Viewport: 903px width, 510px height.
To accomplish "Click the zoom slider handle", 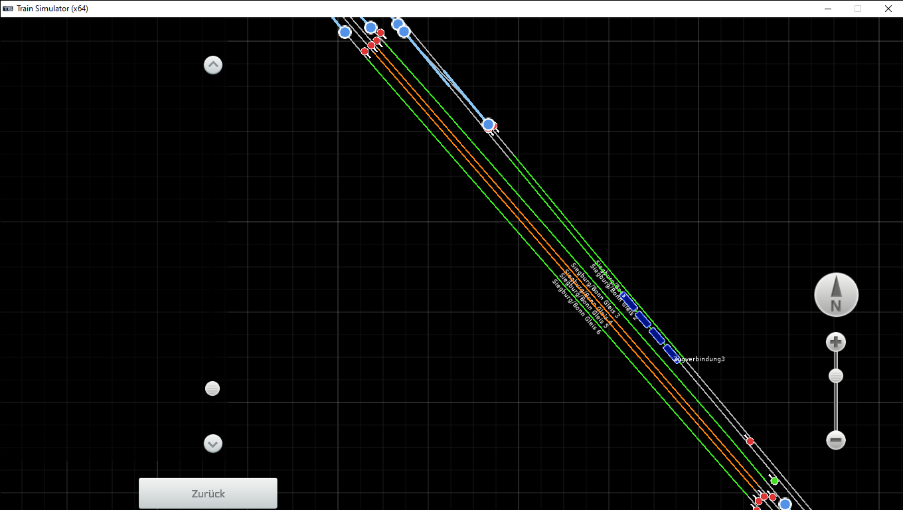I will pyautogui.click(x=836, y=376).
